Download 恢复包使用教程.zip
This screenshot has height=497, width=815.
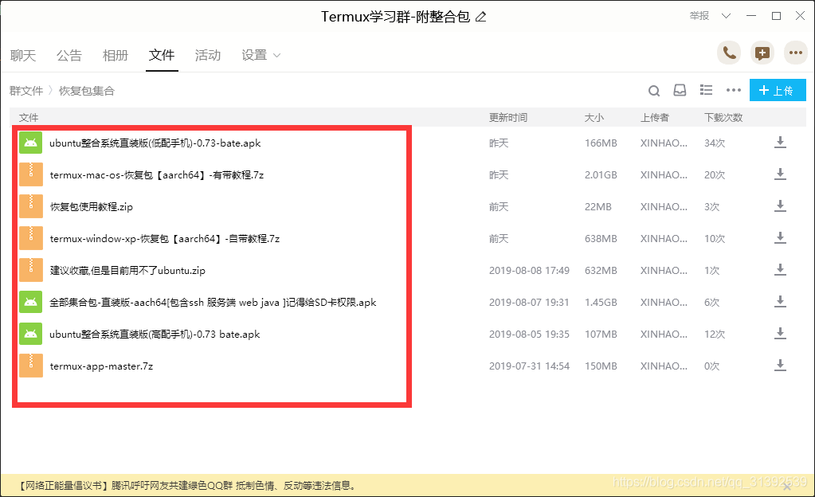780,206
